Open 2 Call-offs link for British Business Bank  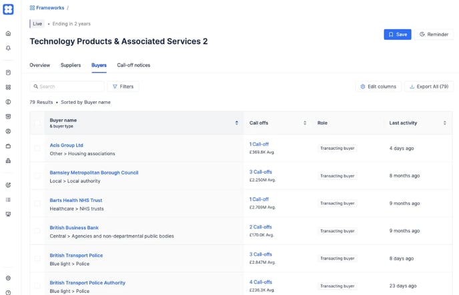(261, 227)
